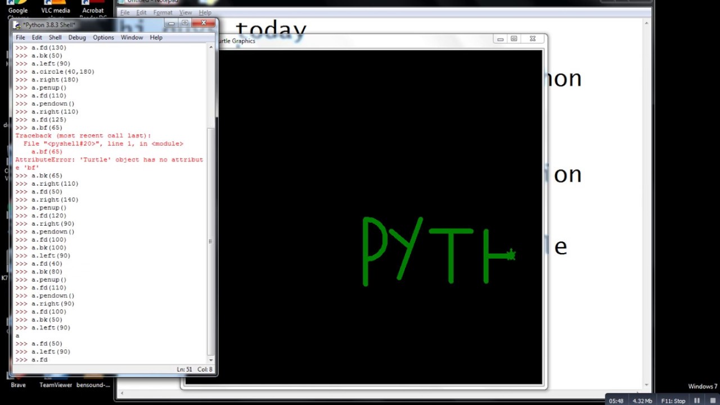Click the recording time 05:48
This screenshot has width=720, height=405.
tap(616, 401)
